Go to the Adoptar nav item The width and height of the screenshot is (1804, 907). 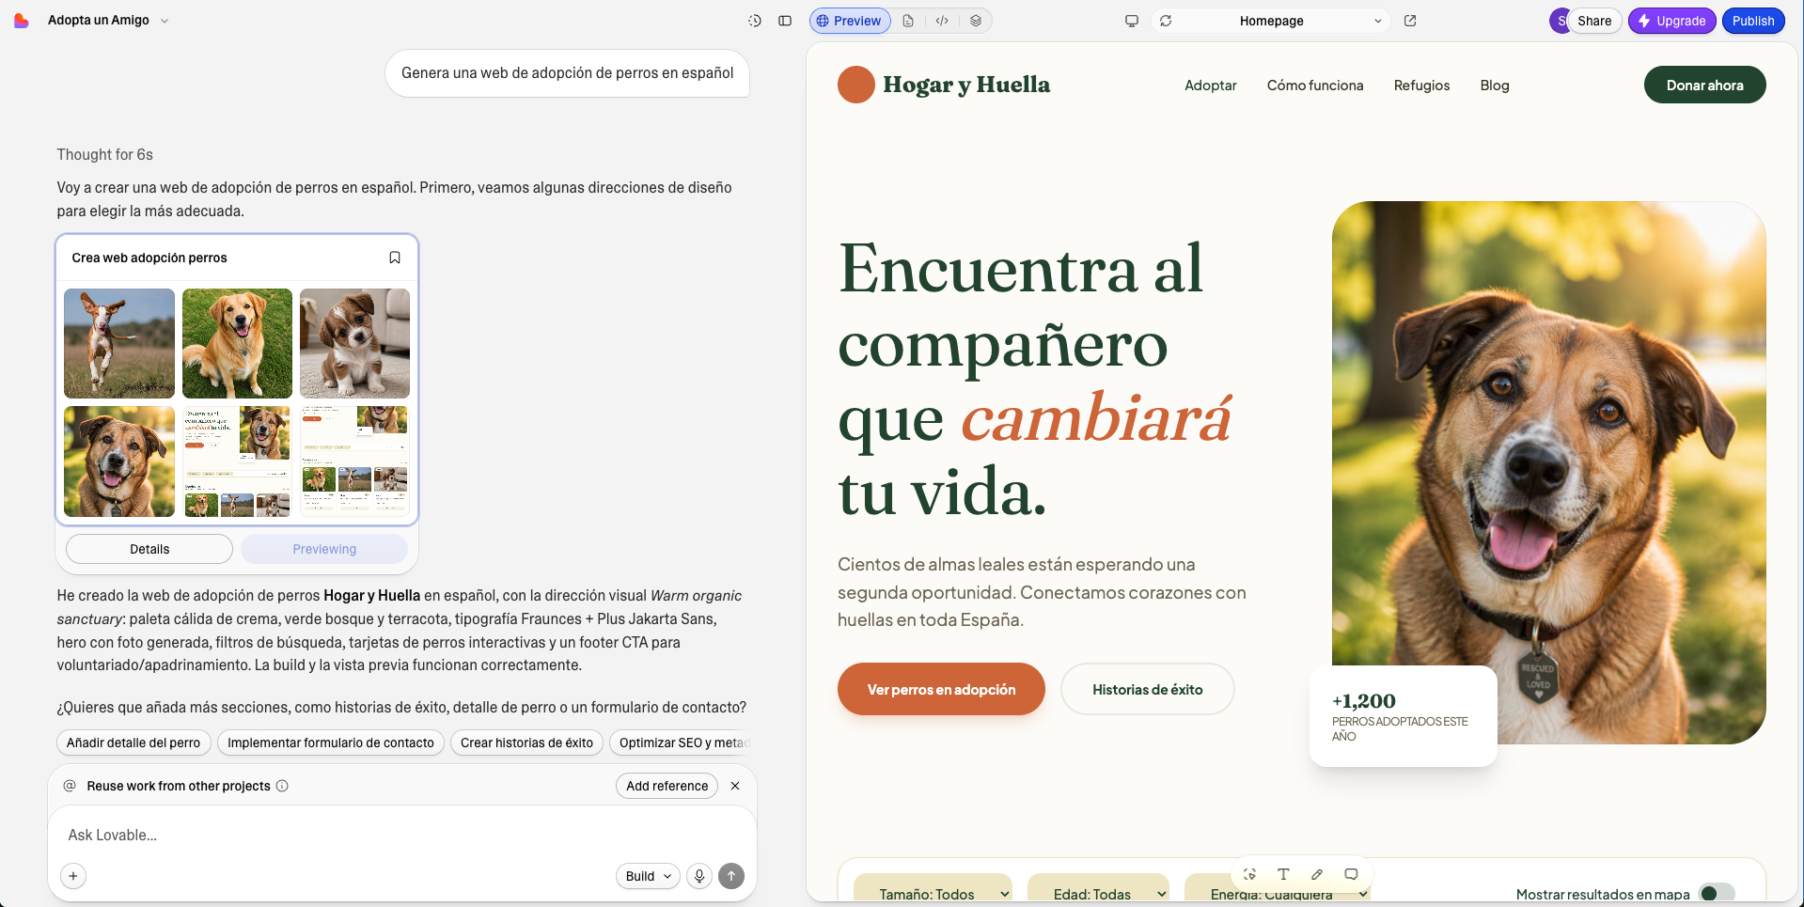1211,86
